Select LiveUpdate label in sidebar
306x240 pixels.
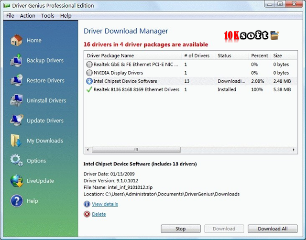coord(40,181)
